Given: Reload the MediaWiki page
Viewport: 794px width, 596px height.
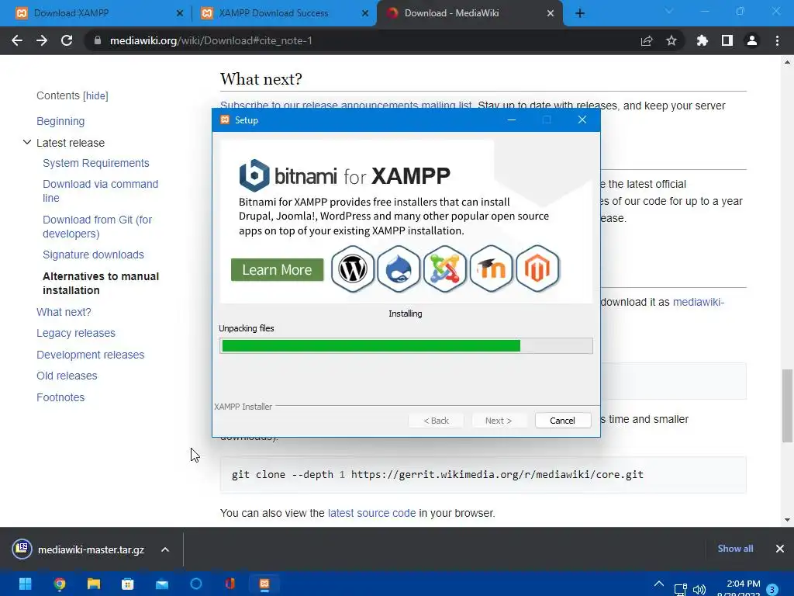Looking at the screenshot, I should point(67,40).
